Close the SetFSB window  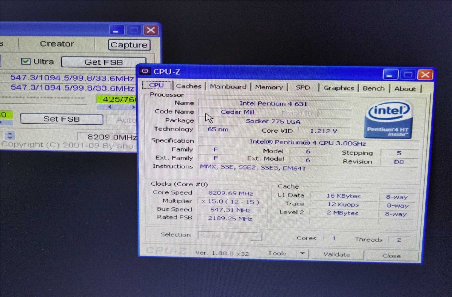(x=151, y=30)
